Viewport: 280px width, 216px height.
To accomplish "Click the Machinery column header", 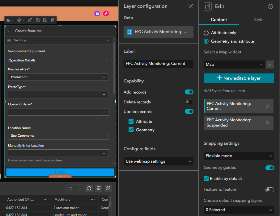I will point(62,200).
